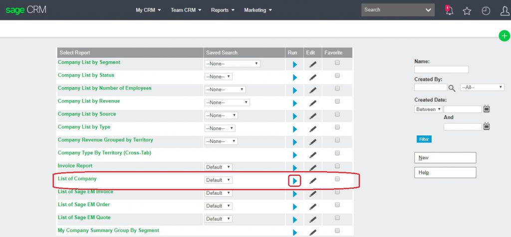Image resolution: width=511 pixels, height=237 pixels.
Task: Run the Company List by Status report
Action: [x=294, y=77]
